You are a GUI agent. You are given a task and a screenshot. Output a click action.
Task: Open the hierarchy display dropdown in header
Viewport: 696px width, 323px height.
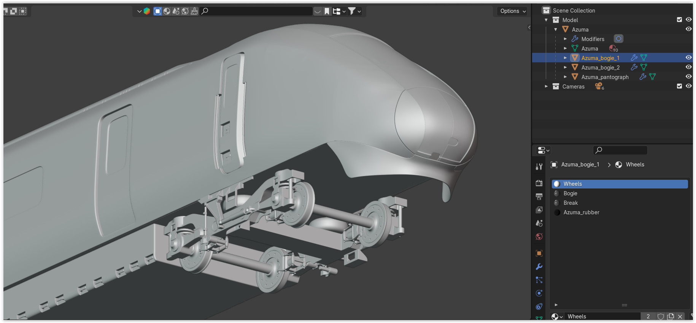[x=339, y=11]
